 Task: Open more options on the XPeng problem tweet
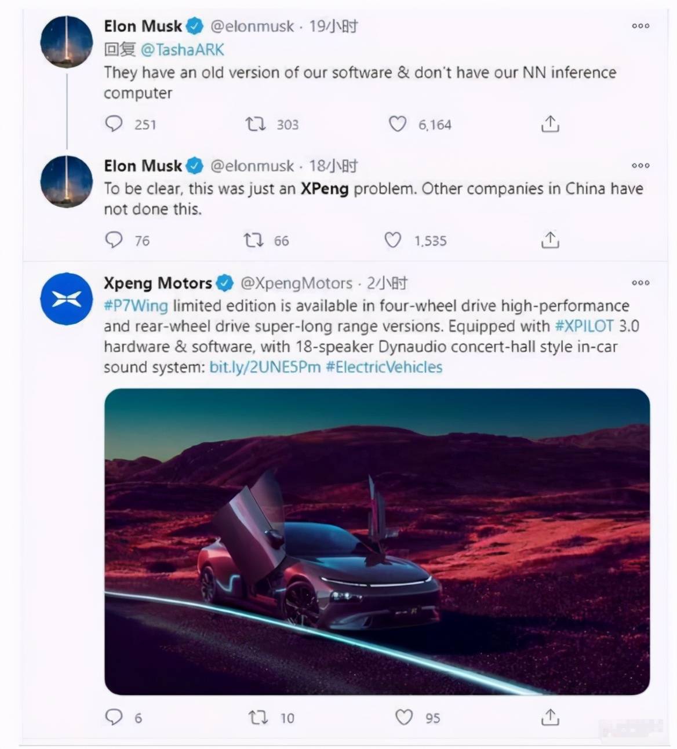tap(640, 165)
